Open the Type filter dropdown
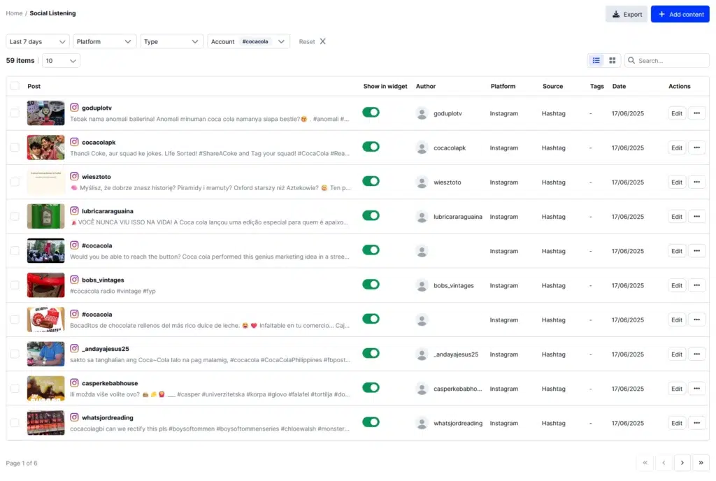 [x=171, y=41]
